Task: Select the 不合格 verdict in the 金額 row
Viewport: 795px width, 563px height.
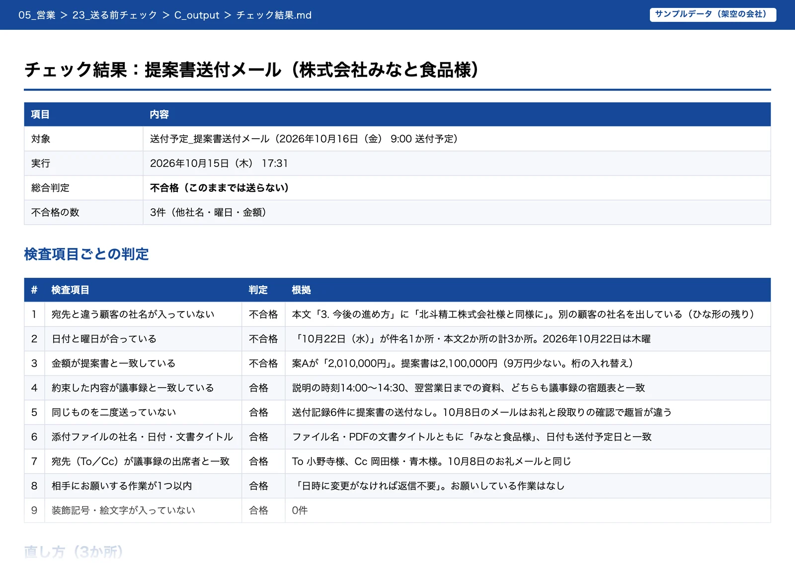Action: point(263,363)
